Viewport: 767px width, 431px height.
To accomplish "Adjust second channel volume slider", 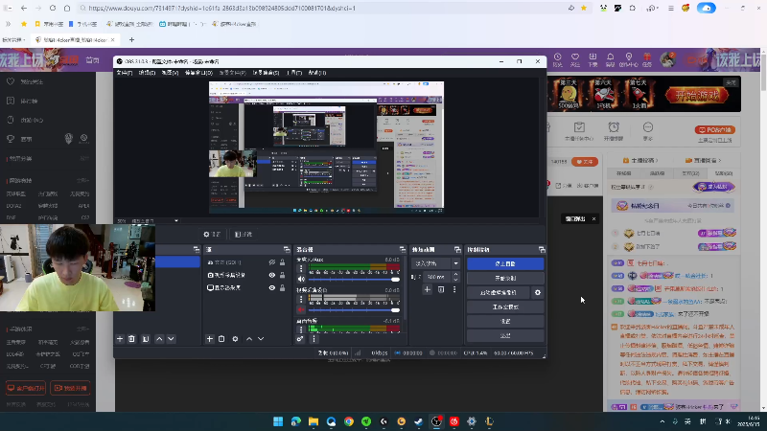I will [x=354, y=309].
